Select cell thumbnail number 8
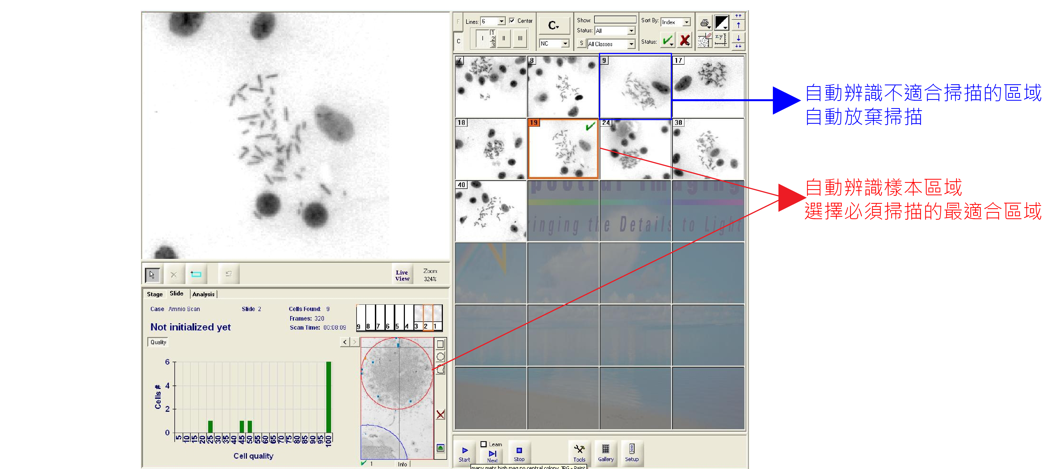 click(x=563, y=87)
